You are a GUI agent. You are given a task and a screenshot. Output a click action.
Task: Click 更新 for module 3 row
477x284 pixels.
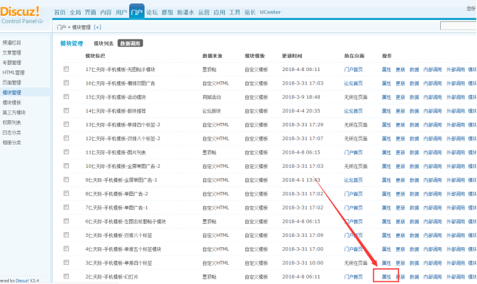click(x=400, y=263)
